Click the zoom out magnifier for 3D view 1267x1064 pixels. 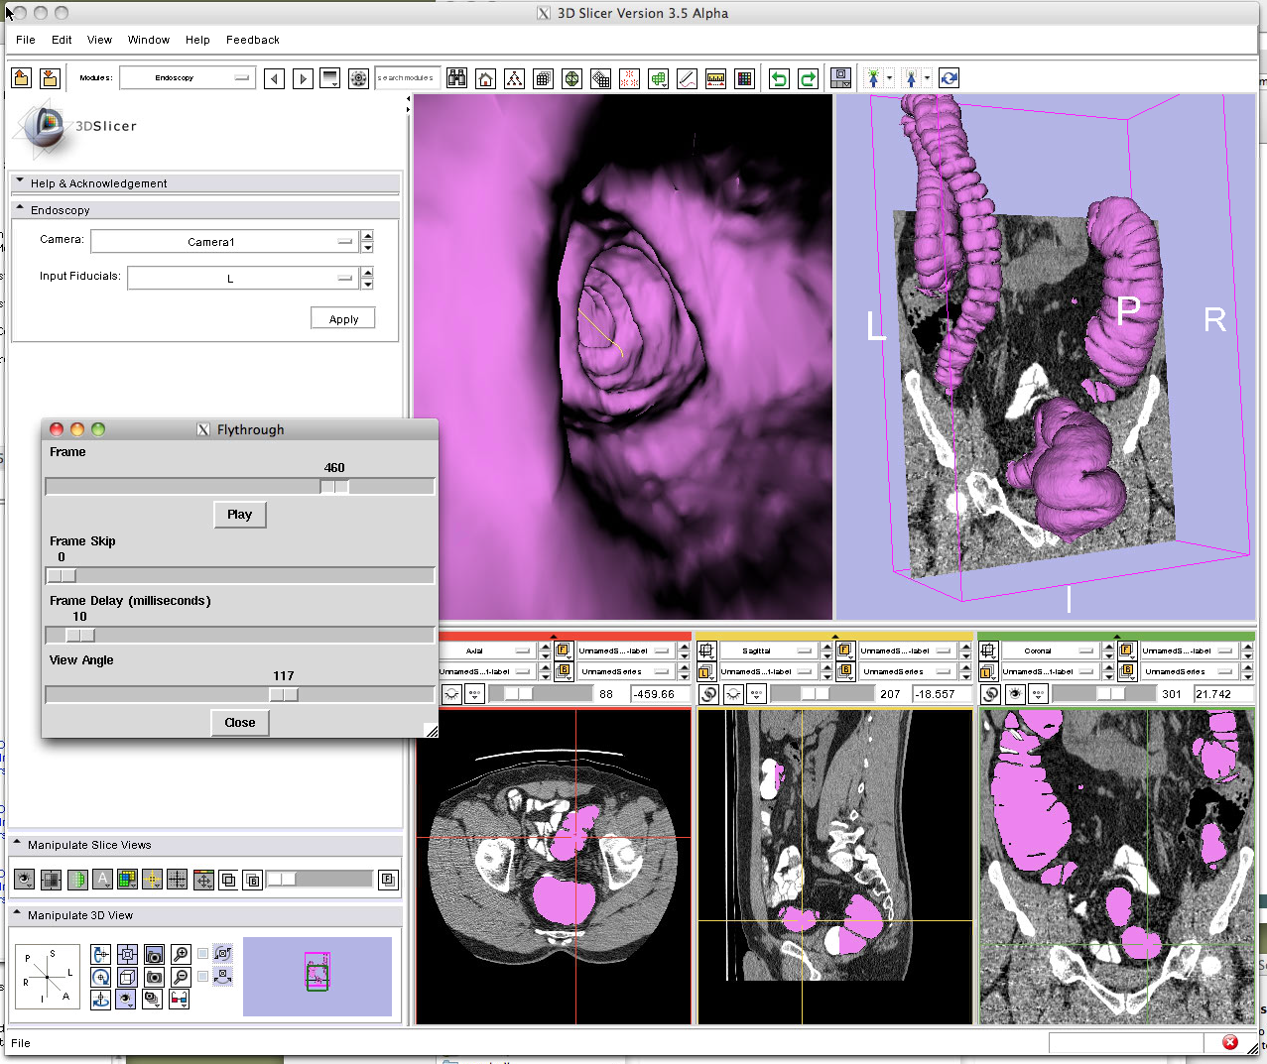[181, 977]
